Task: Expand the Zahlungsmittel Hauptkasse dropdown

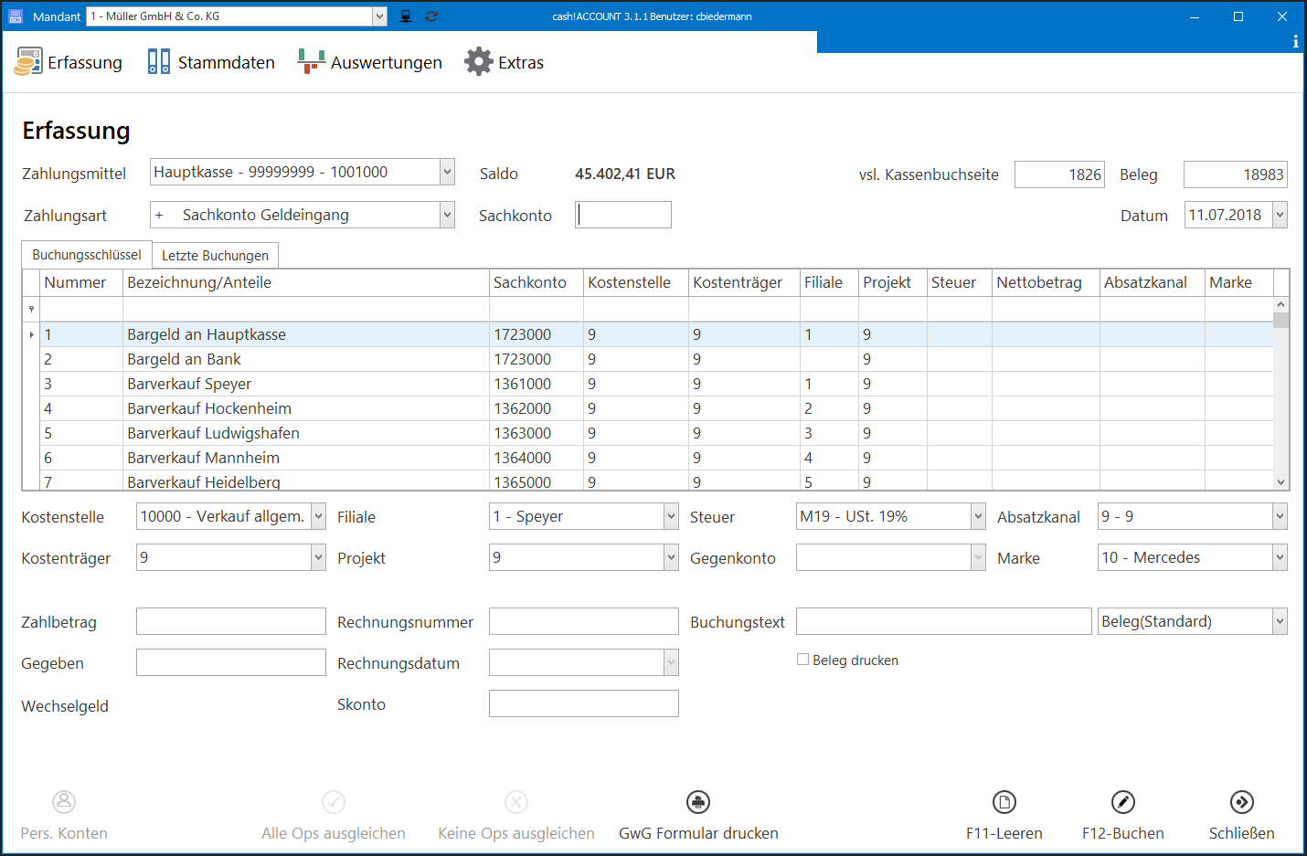Action: coord(447,172)
